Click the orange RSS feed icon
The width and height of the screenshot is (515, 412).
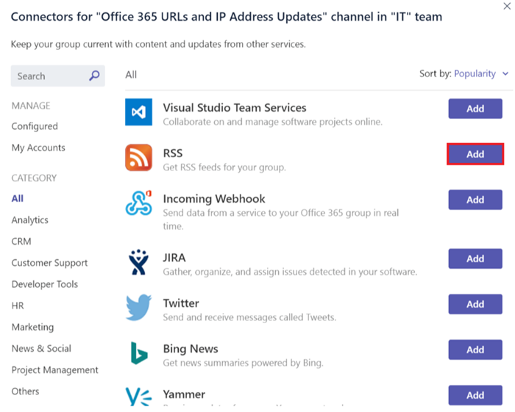138,158
